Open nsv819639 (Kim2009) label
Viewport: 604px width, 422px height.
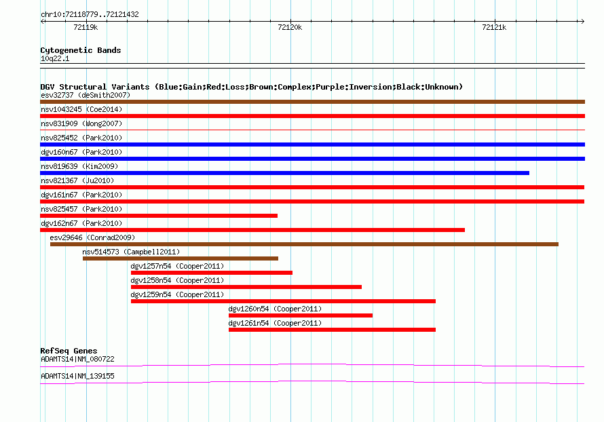79,166
